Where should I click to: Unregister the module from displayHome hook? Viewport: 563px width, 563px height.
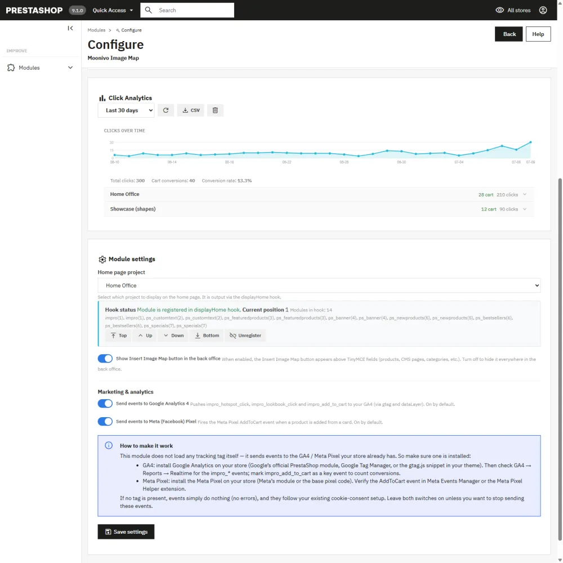point(245,336)
